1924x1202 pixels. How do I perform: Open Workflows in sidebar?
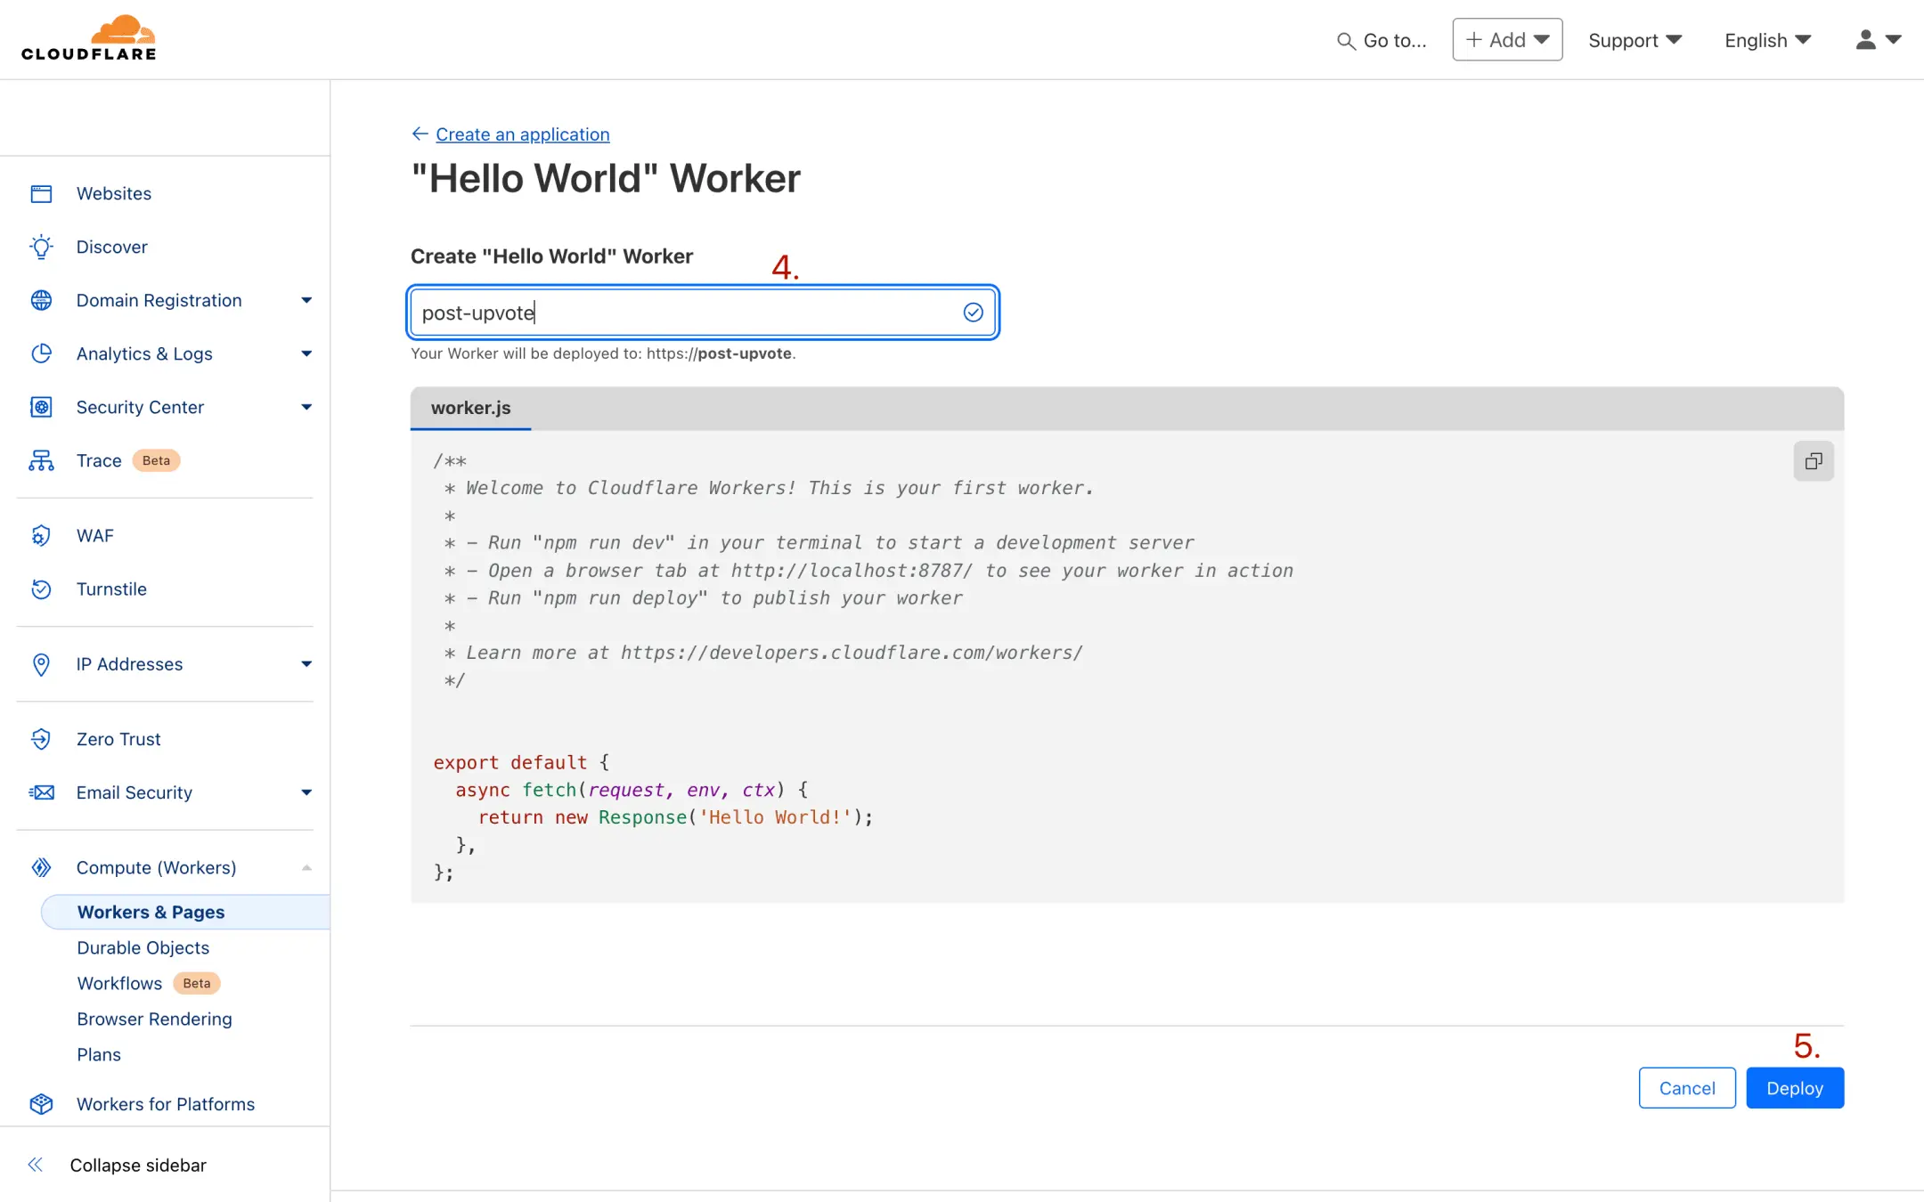tap(119, 983)
